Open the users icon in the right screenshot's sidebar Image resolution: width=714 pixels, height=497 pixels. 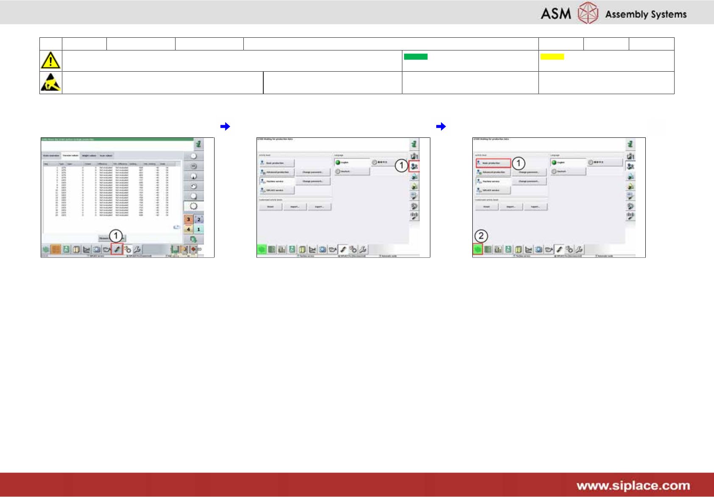[x=630, y=166]
